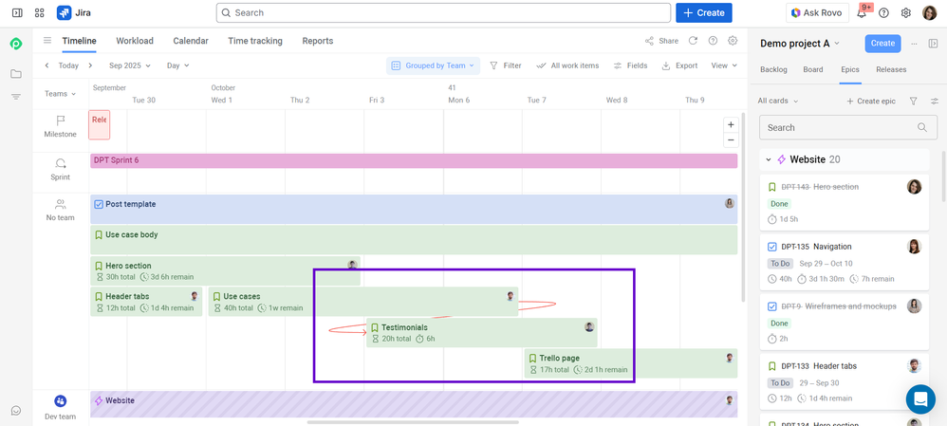
Task: Click the blue Create button in top bar
Action: click(703, 12)
